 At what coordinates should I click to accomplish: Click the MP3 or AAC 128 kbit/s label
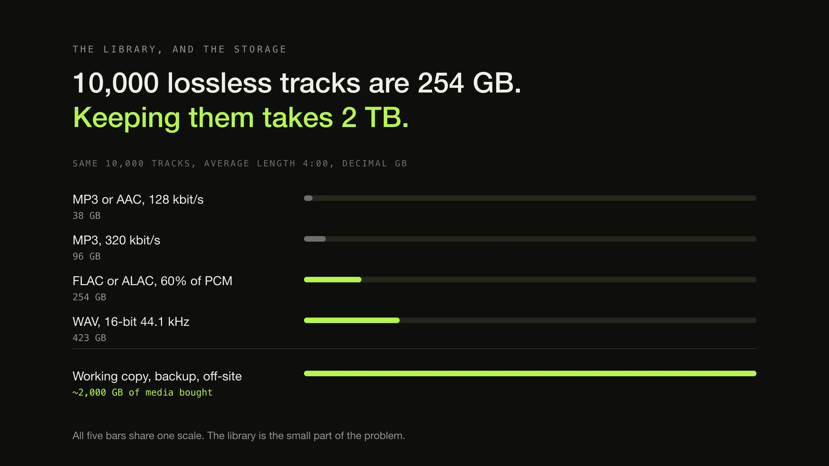pyautogui.click(x=138, y=200)
